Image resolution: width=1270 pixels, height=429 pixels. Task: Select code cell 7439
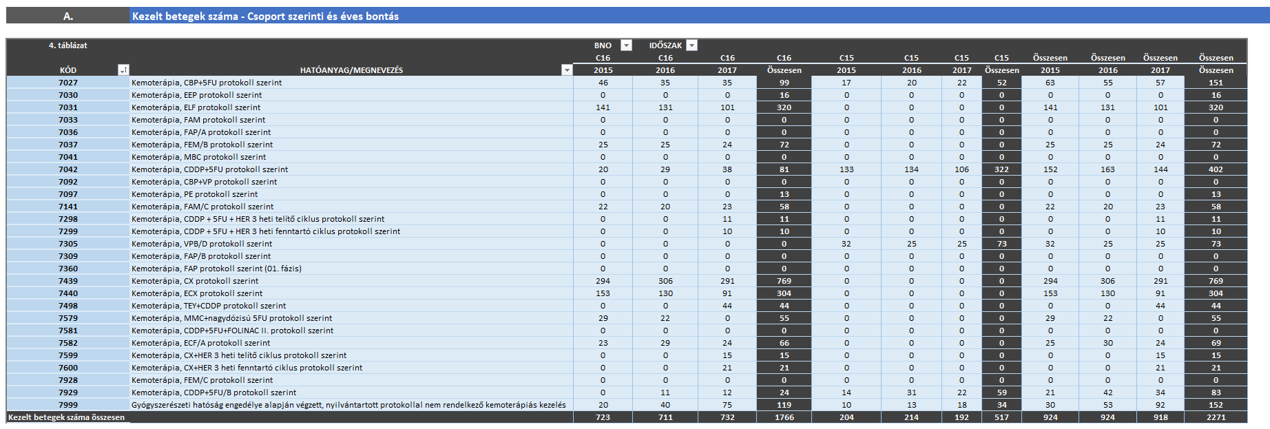tap(67, 281)
